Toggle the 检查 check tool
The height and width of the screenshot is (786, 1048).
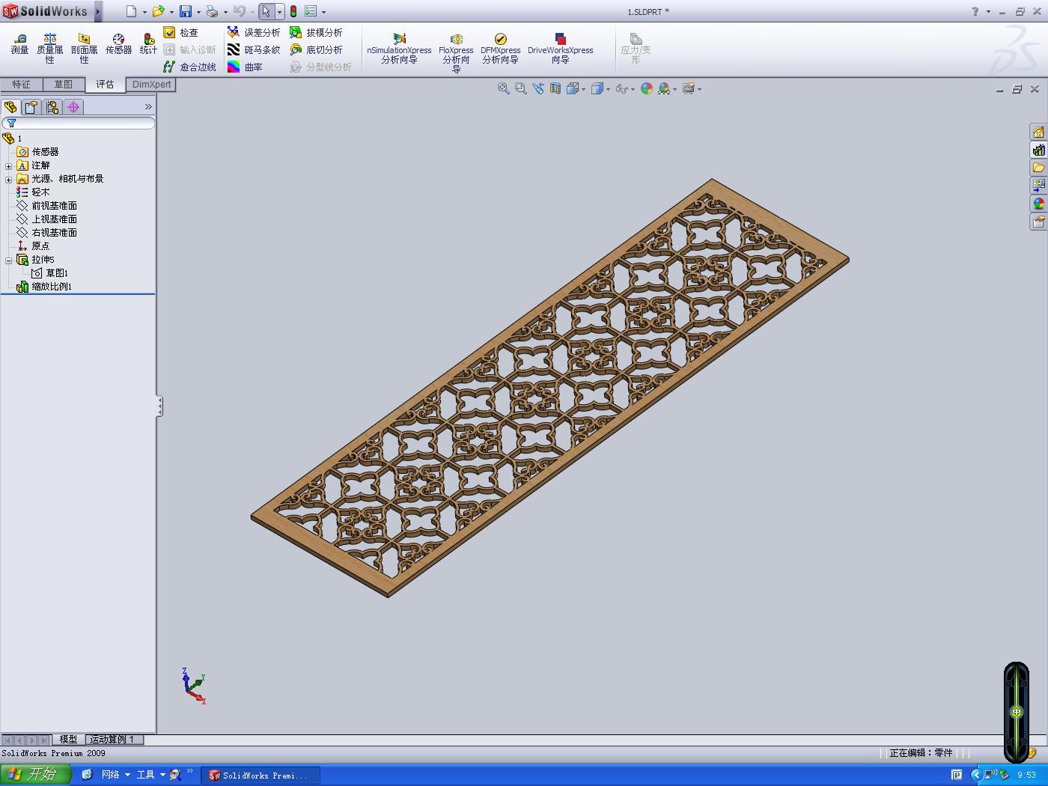[181, 32]
